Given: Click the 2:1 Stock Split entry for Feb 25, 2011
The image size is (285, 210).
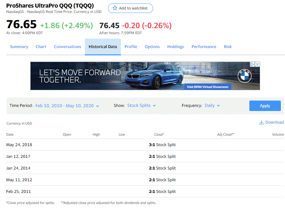Looking at the screenshot, I should (x=162, y=192).
